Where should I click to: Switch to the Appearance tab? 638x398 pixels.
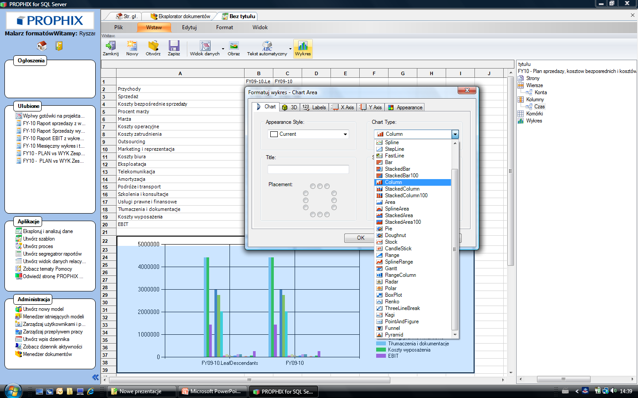405,107
